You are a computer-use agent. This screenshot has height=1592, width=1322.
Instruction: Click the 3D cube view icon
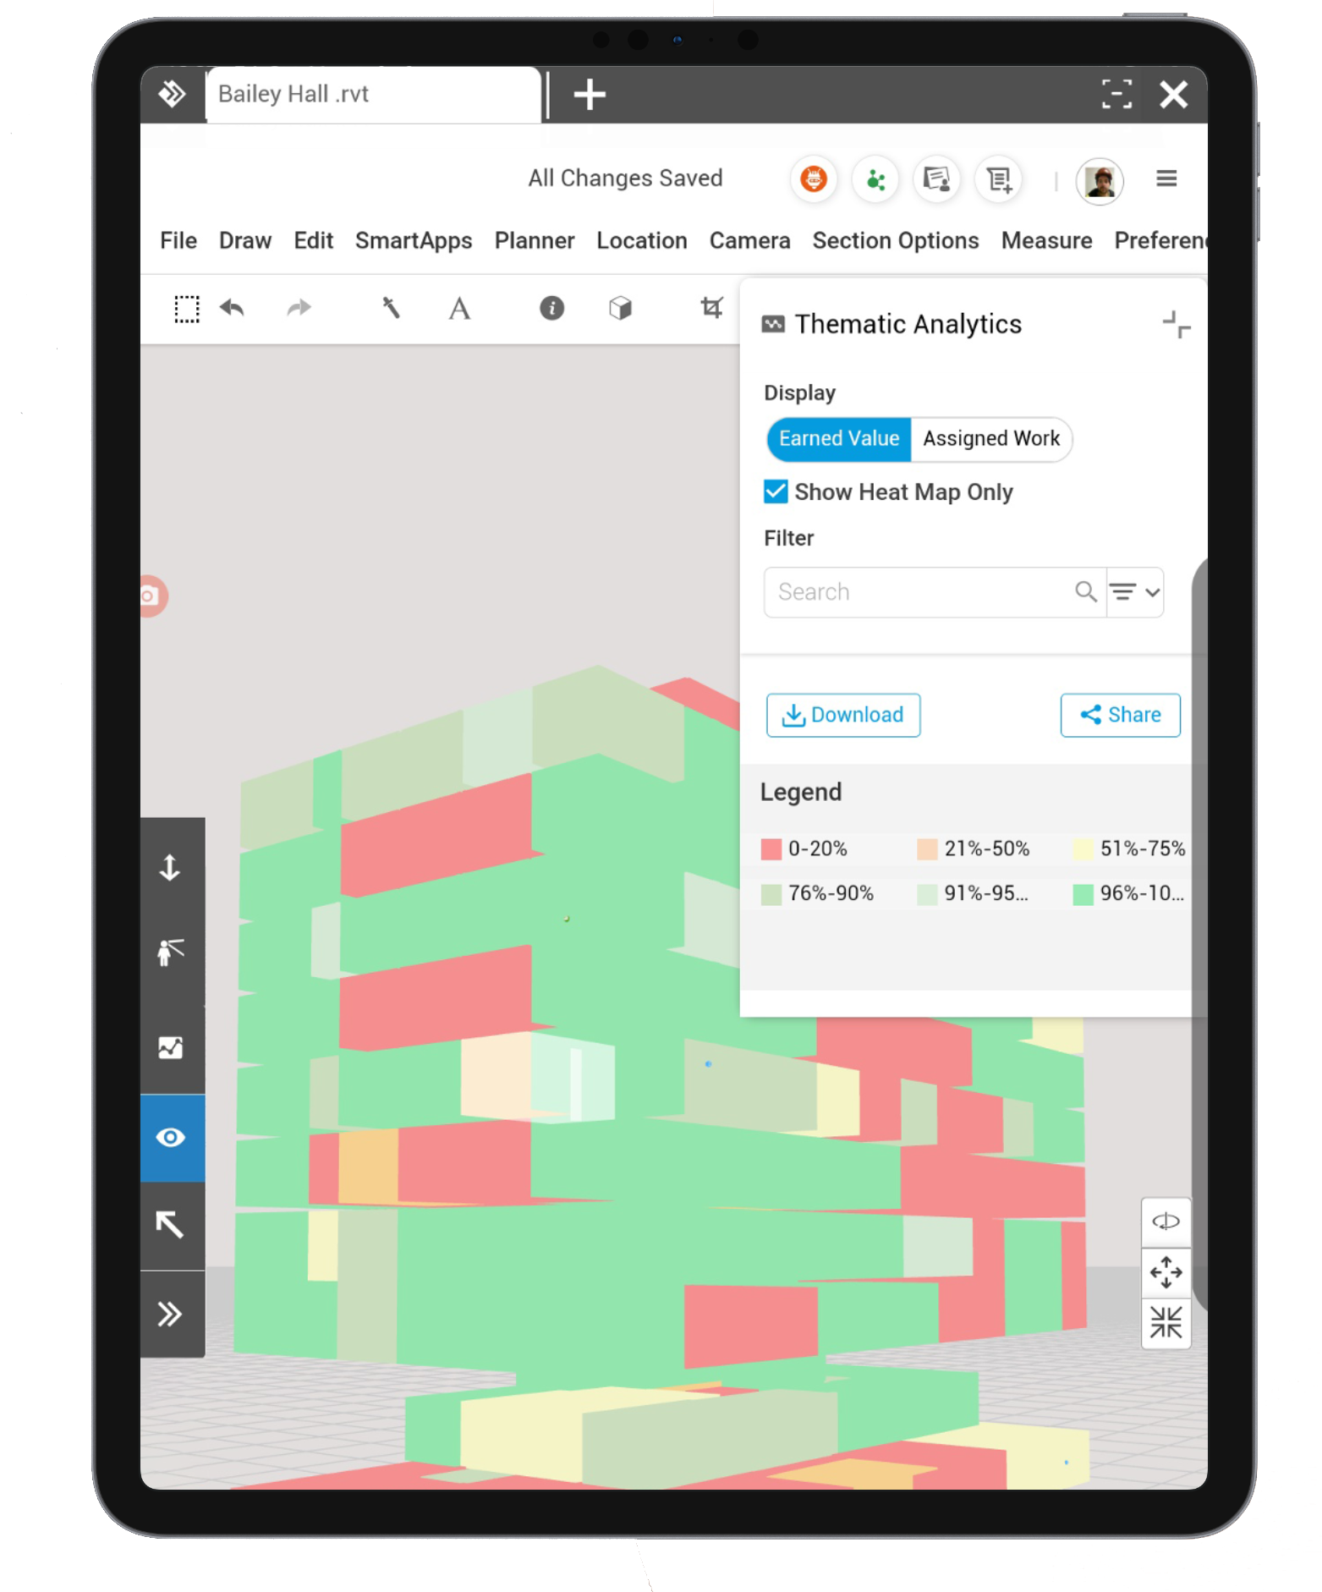click(620, 308)
